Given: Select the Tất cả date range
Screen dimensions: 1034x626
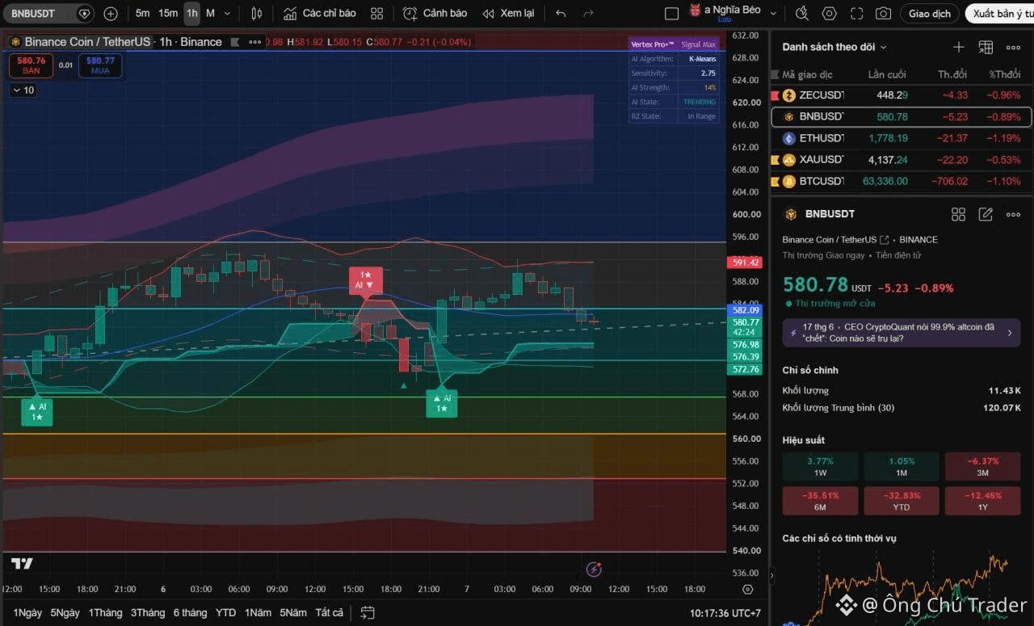Looking at the screenshot, I should click(x=330, y=613).
